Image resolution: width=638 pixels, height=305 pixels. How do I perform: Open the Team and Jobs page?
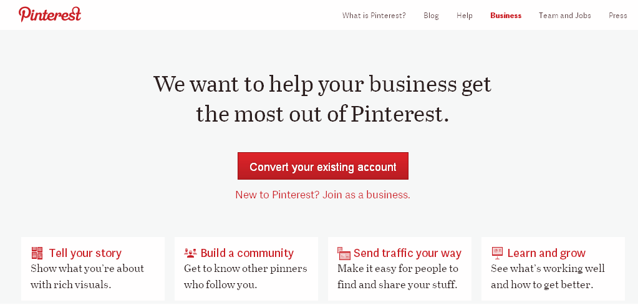pos(565,16)
